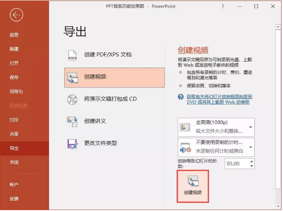Click the scrollbar down arrow

coord(278,206)
